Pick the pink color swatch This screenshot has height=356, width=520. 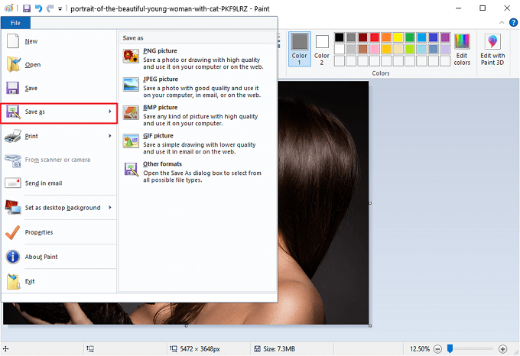coord(375,49)
